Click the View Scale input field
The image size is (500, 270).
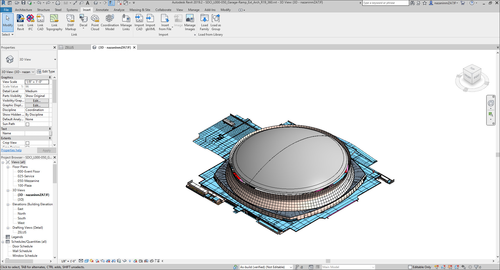(37, 82)
